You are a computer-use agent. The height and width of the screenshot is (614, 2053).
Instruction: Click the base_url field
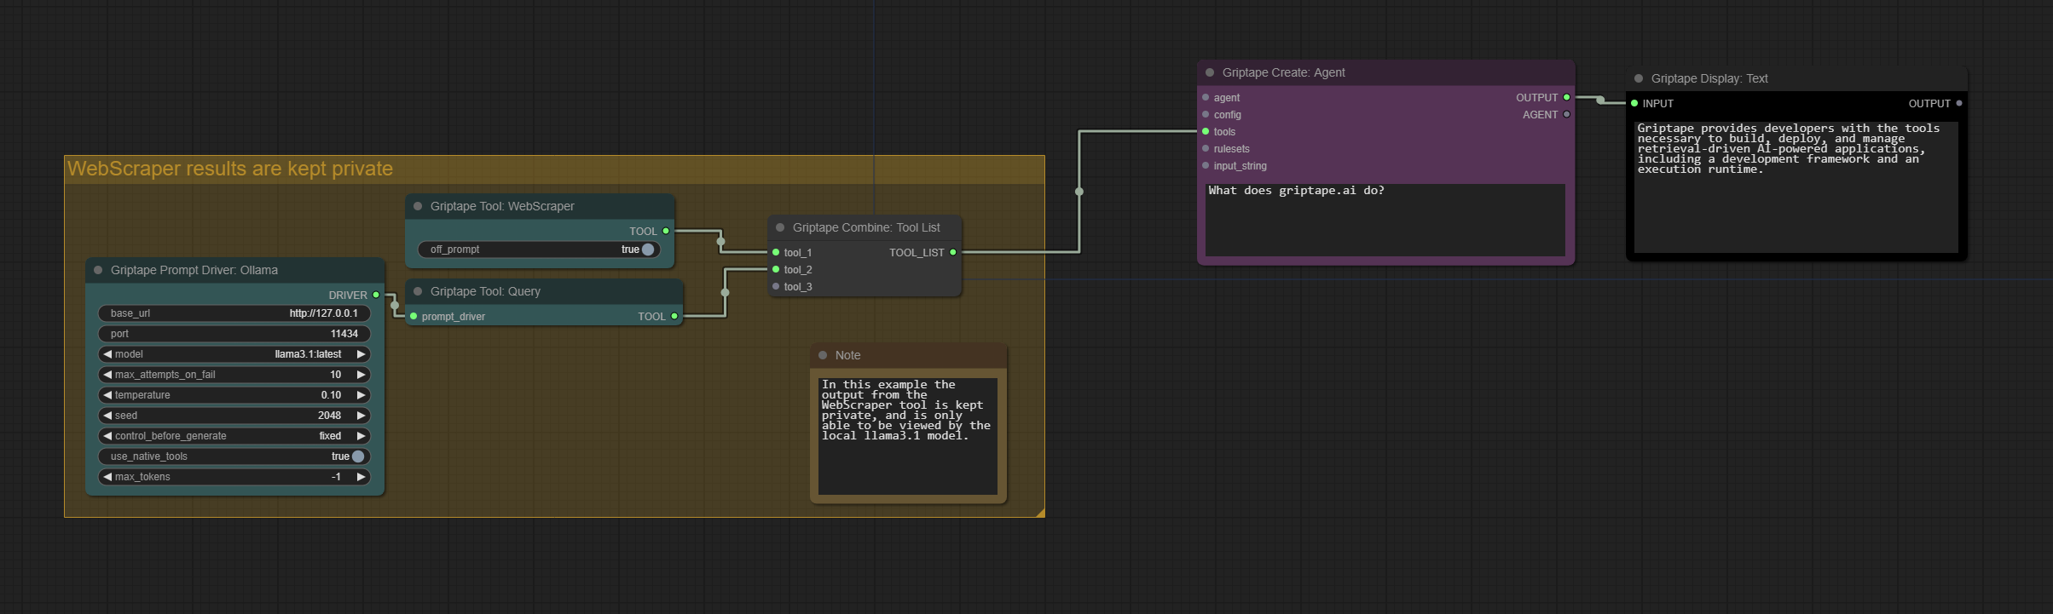click(234, 313)
